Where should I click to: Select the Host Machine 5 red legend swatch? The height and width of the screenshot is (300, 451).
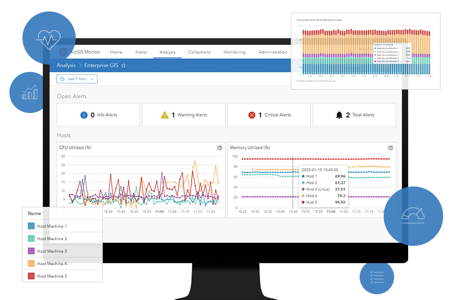[31, 276]
